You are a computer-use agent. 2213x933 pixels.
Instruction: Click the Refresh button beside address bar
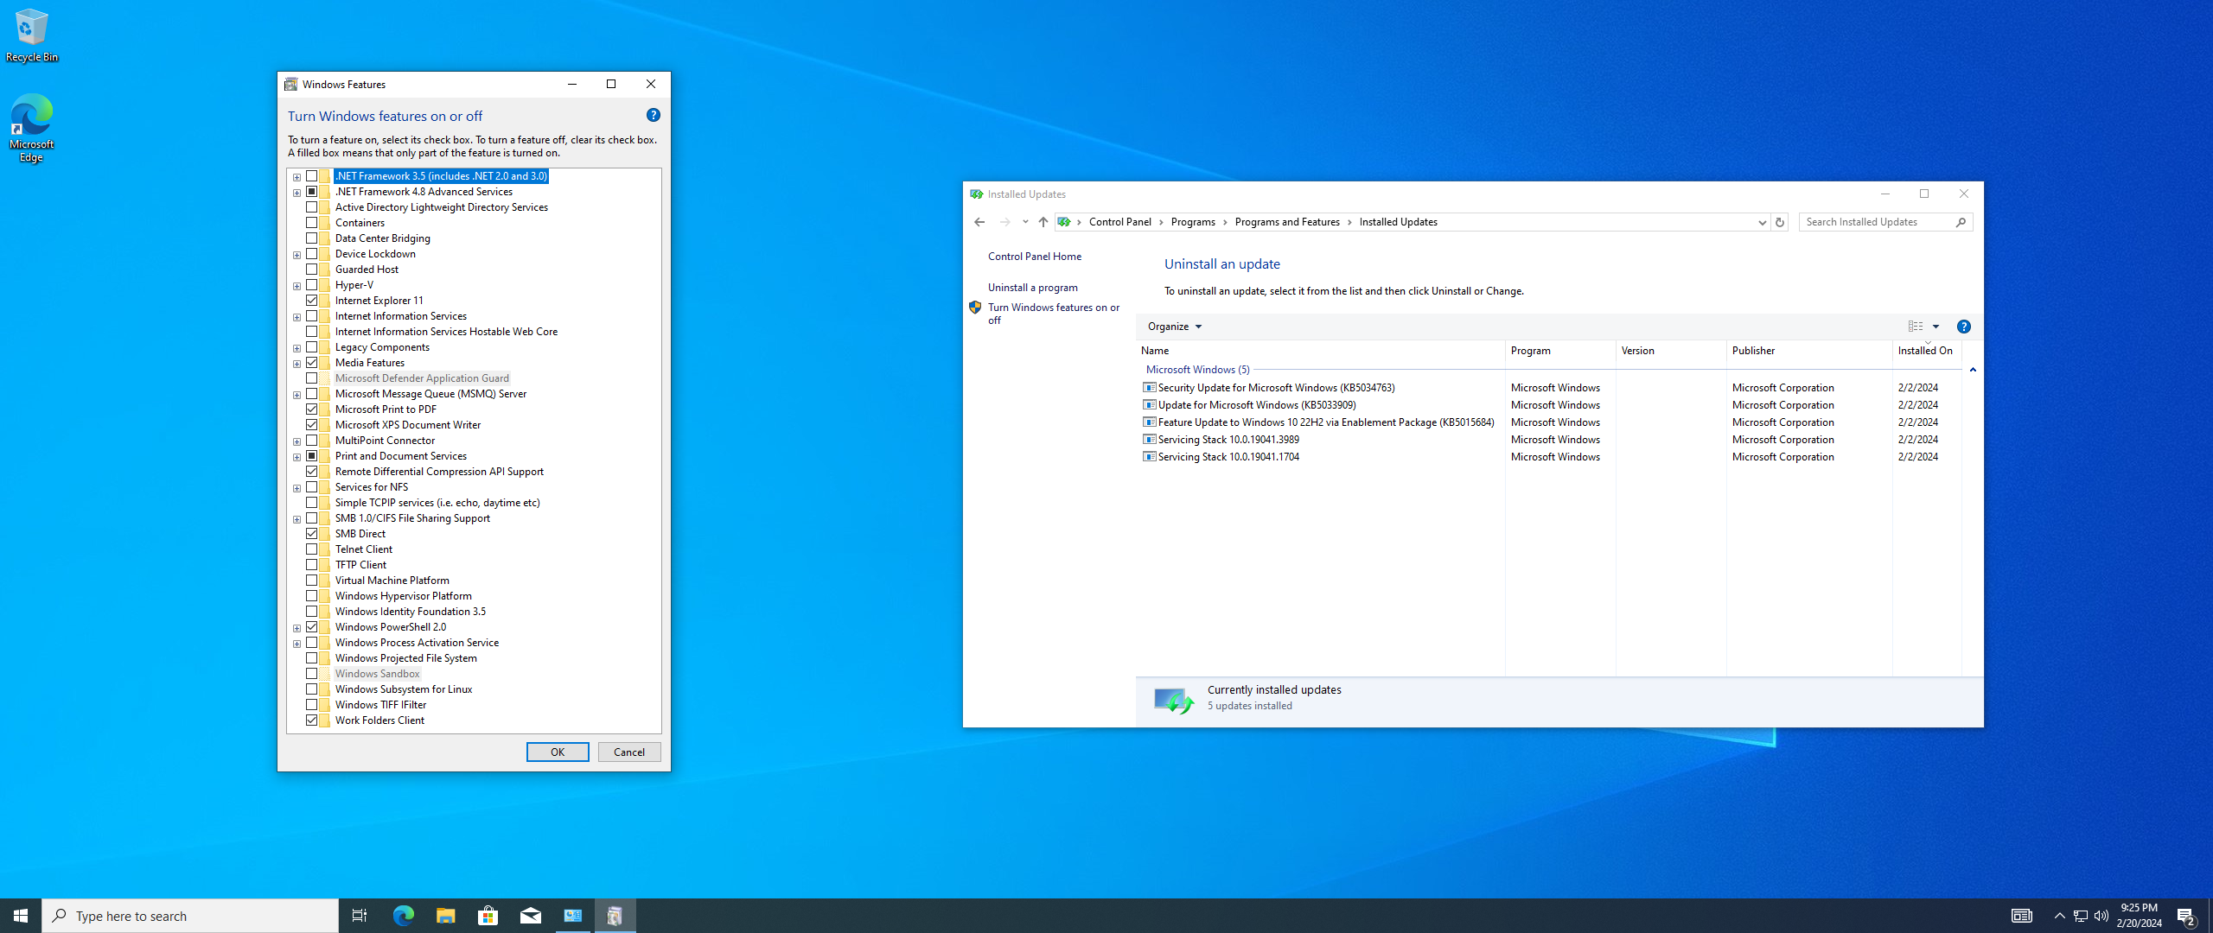point(1780,222)
